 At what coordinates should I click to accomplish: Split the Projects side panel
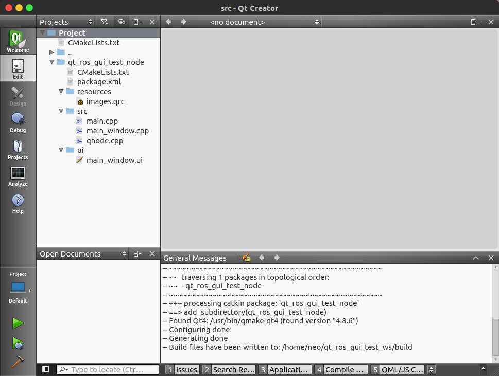137,22
